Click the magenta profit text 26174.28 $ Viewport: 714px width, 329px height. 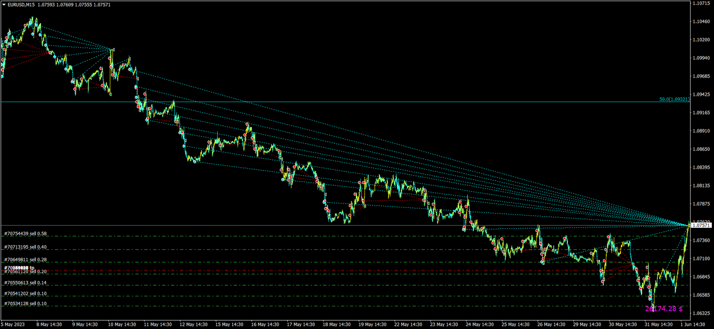tap(664, 309)
